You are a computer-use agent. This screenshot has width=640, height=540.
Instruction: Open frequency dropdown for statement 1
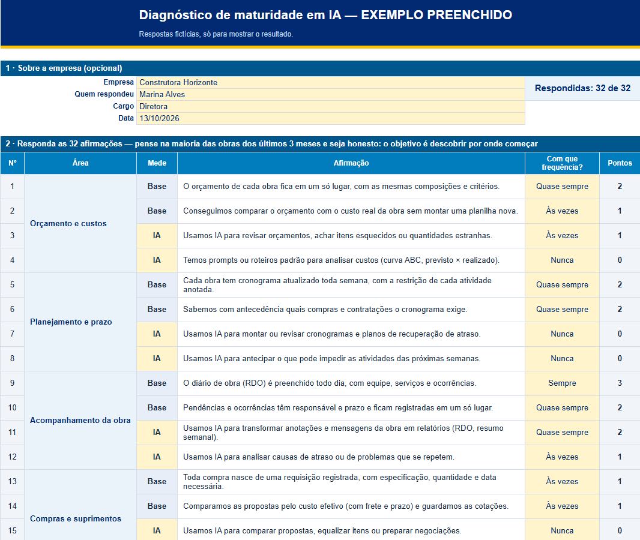tap(562, 187)
